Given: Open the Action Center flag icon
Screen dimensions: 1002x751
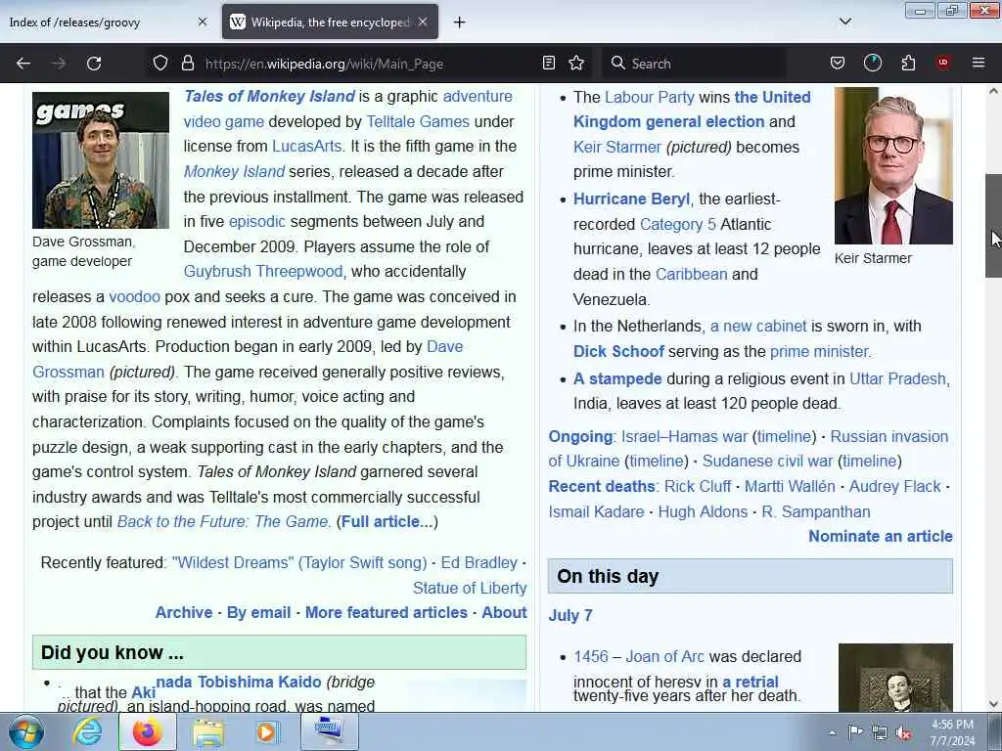Looking at the screenshot, I should click(x=855, y=732).
